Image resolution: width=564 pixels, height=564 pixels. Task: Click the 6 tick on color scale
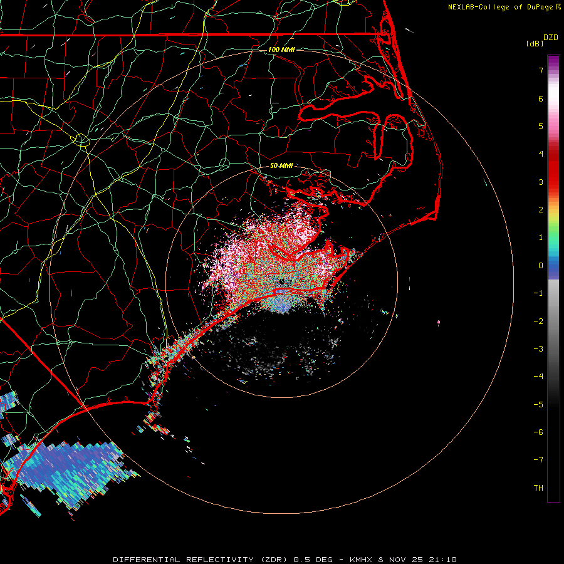point(541,98)
